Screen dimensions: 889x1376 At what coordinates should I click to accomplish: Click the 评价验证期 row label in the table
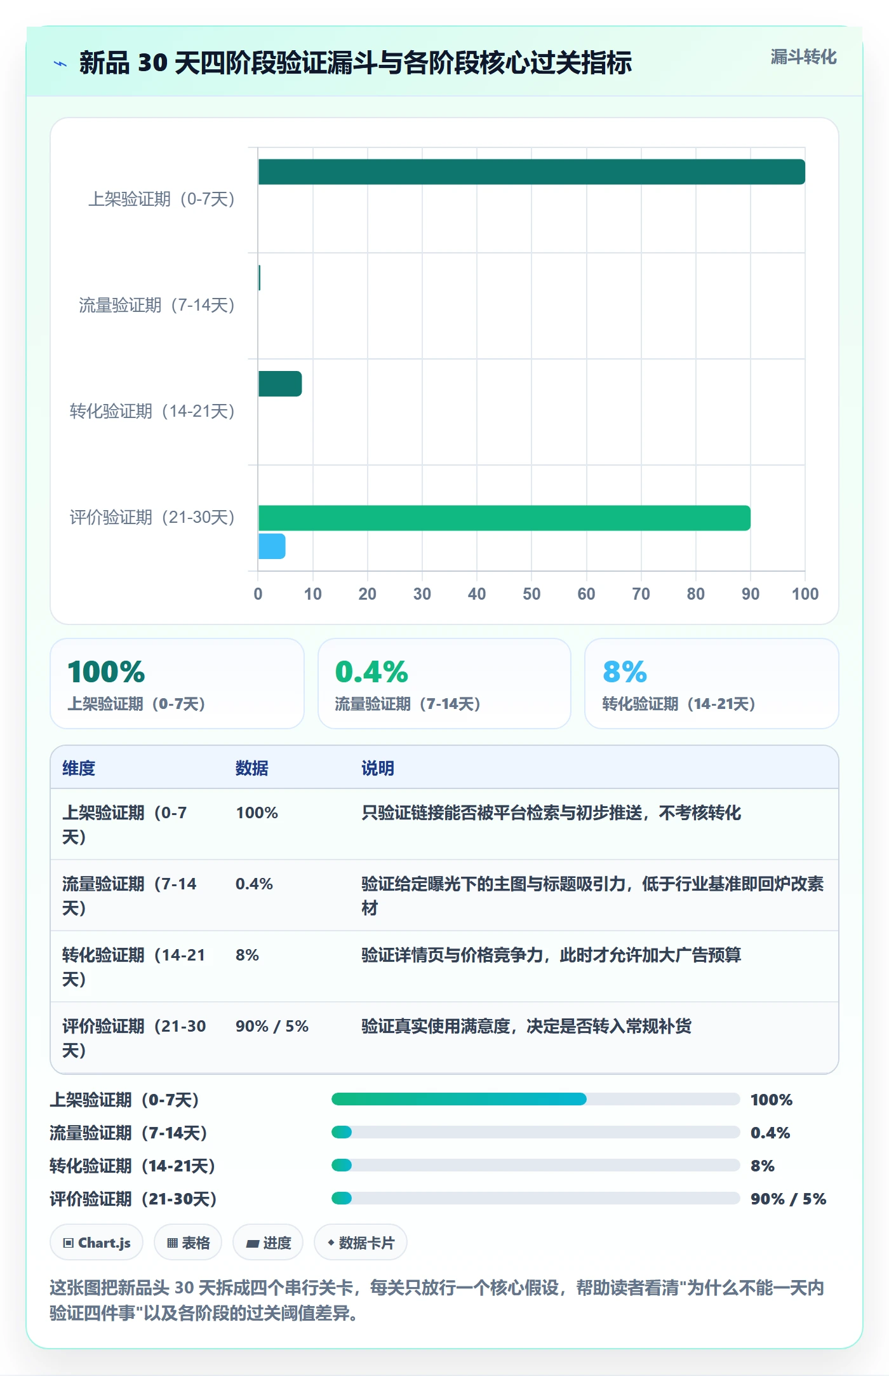coord(134,1038)
